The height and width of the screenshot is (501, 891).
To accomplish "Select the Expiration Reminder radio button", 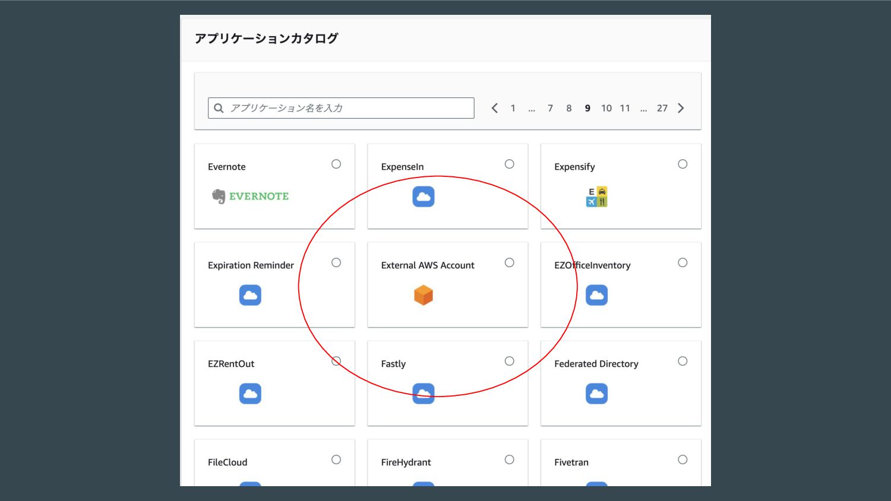I will coord(336,262).
